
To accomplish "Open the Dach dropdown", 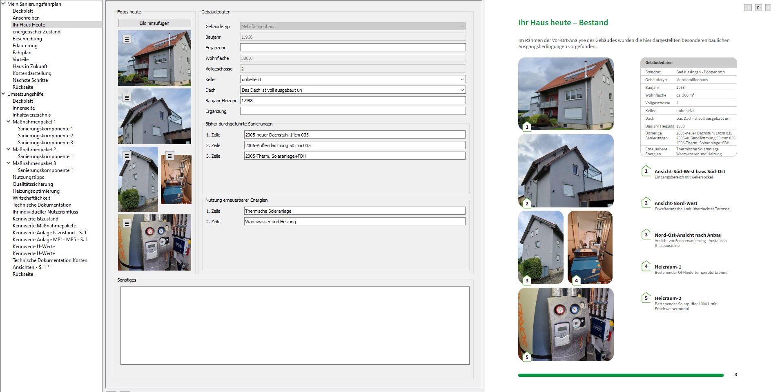I will click(462, 90).
